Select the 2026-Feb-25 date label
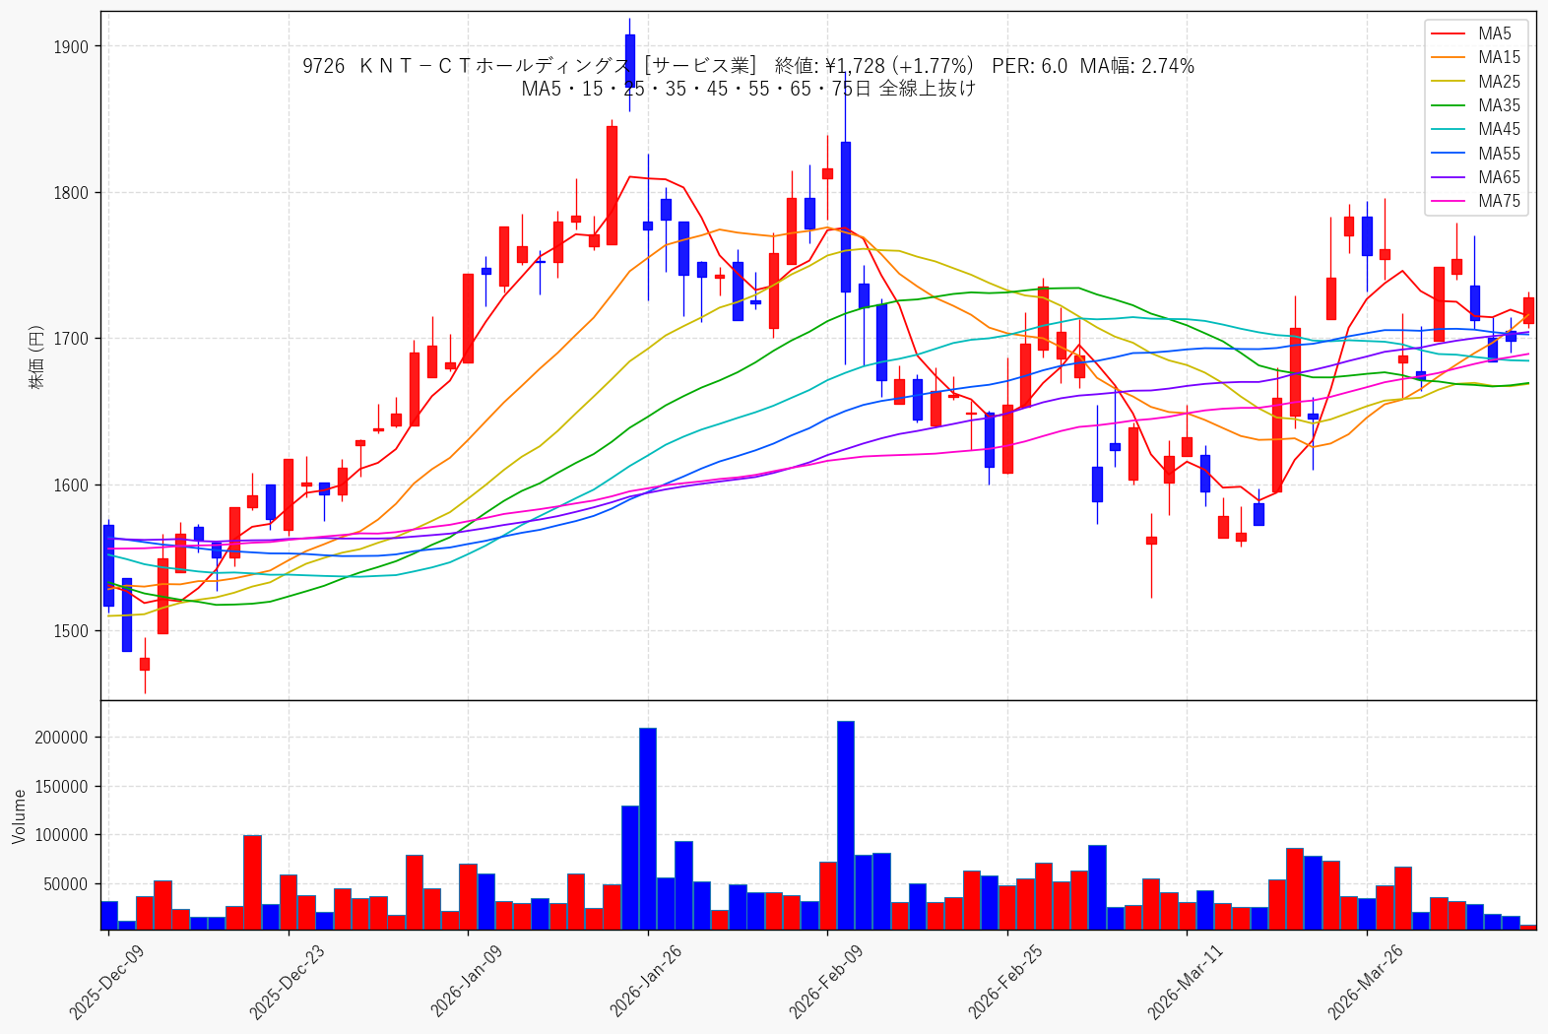 pyautogui.click(x=1005, y=981)
